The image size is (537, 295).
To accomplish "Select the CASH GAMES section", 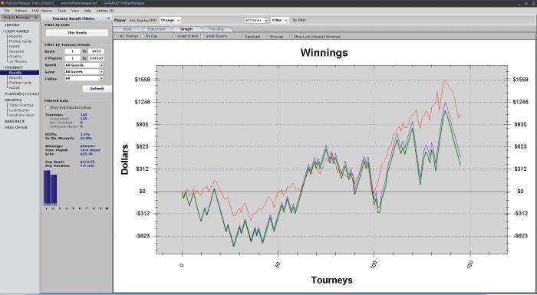I will pyautogui.click(x=17, y=31).
